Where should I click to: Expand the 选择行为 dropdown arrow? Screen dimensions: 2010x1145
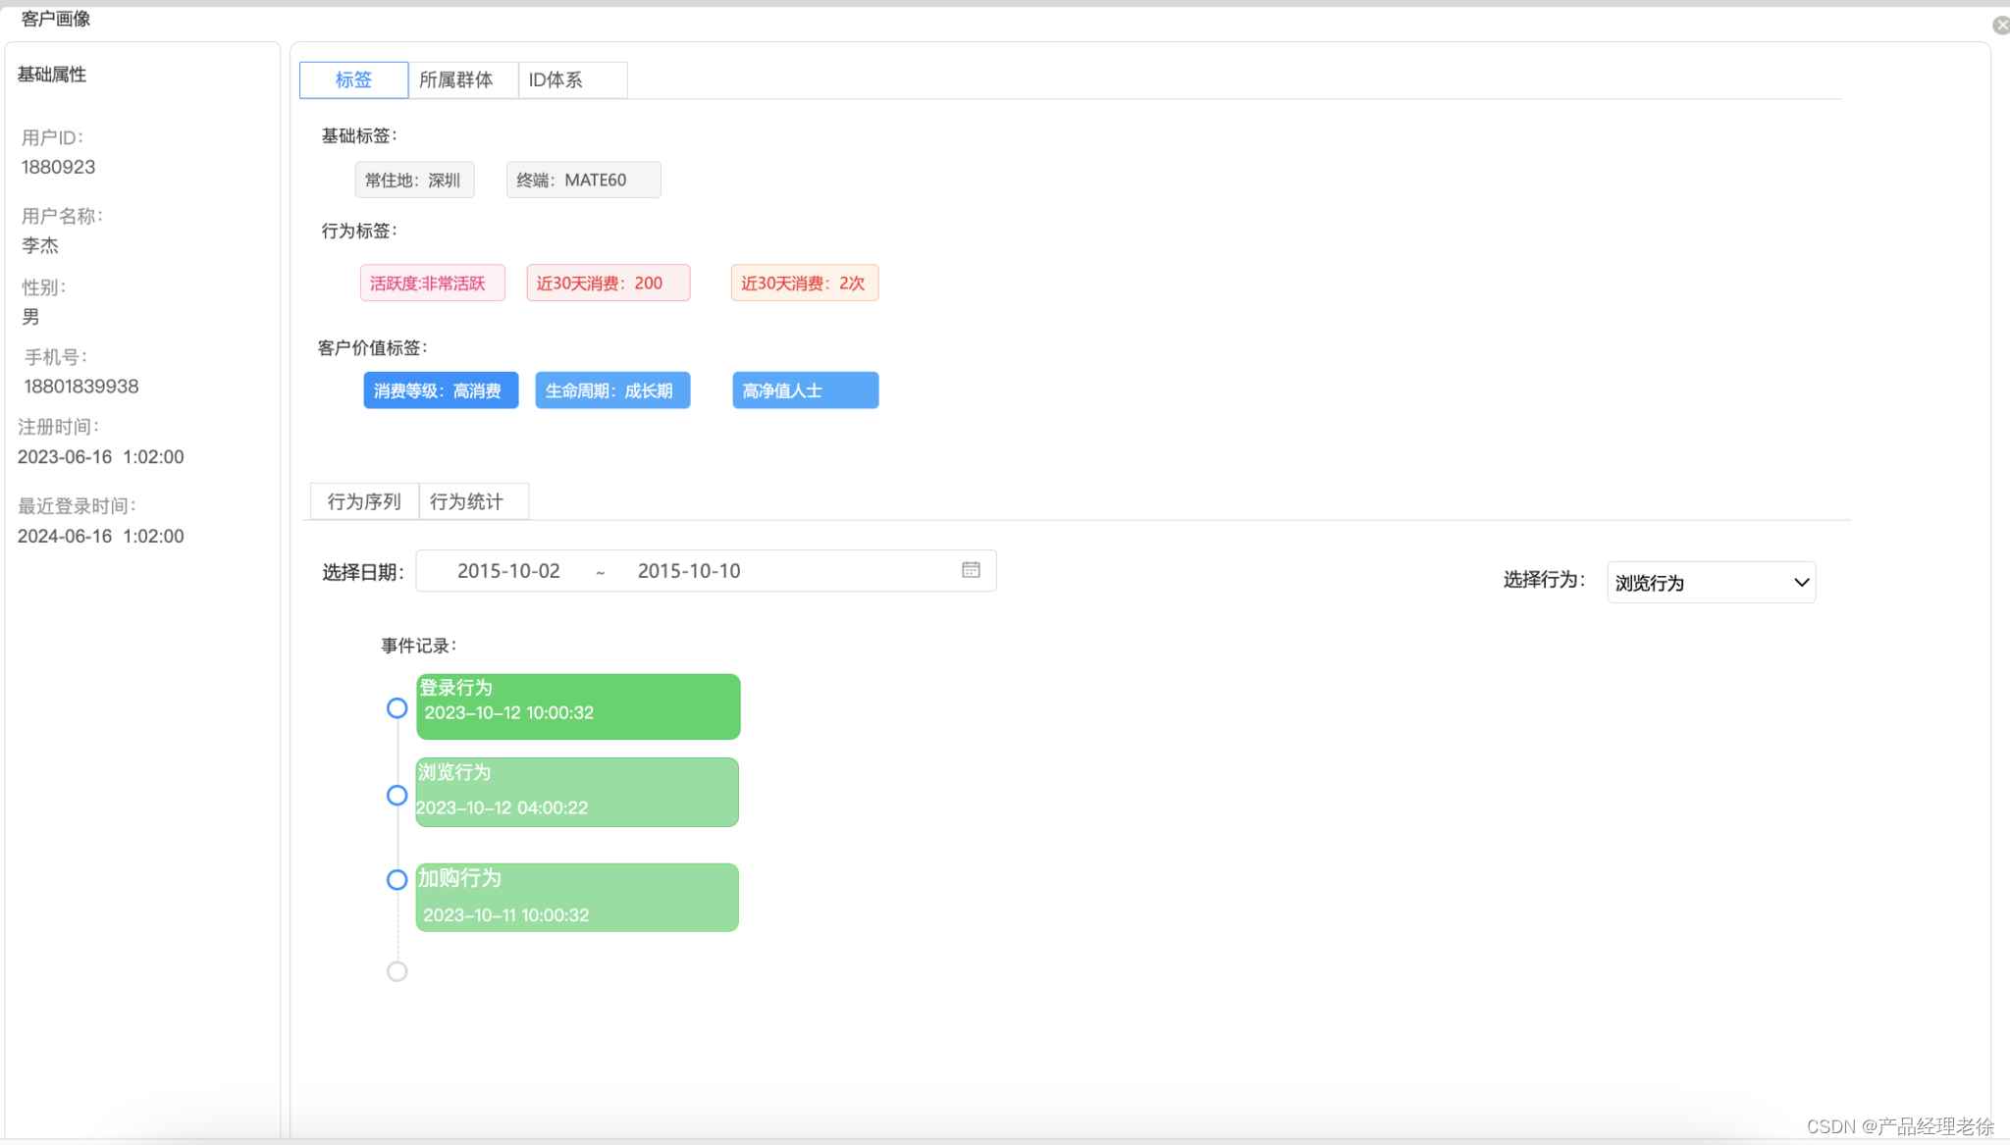coord(1801,583)
